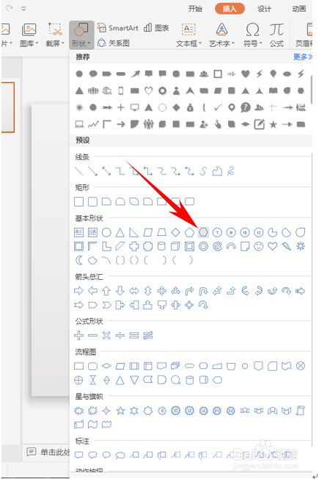Image resolution: width=319 pixels, height=479 pixels.
Task: Insert the checkmark recommended shape
Action: [218, 107]
